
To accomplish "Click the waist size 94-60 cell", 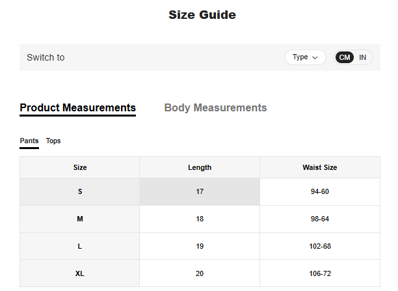I will coord(319,192).
